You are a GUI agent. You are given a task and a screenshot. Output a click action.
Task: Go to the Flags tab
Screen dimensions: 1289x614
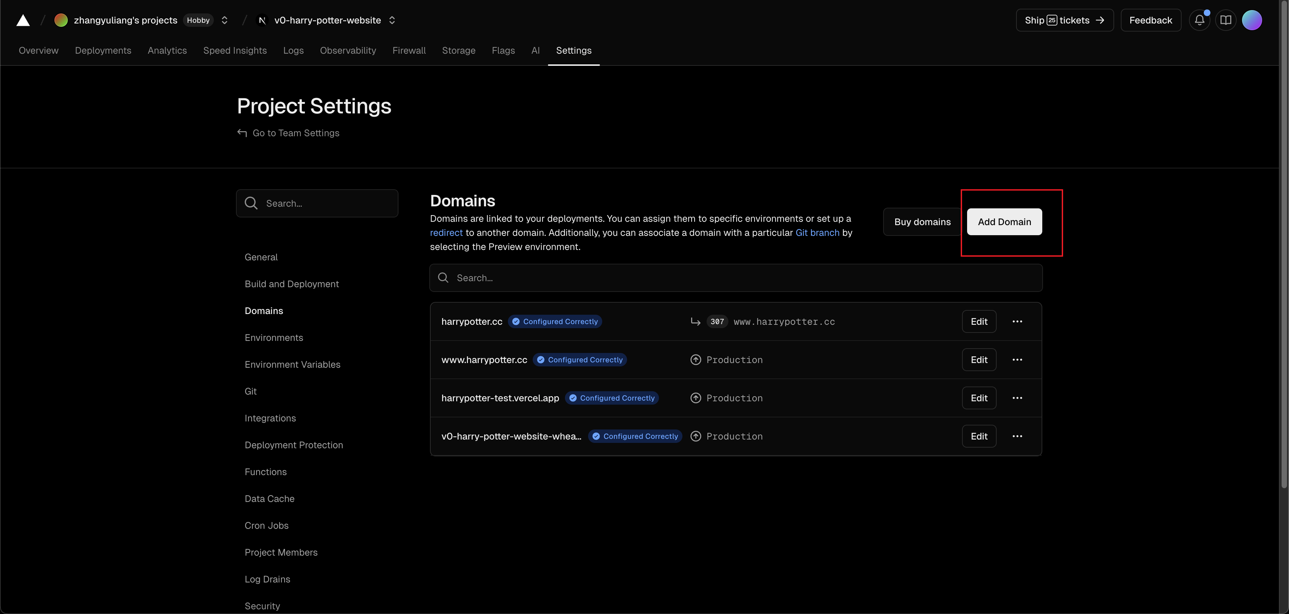pyautogui.click(x=503, y=51)
